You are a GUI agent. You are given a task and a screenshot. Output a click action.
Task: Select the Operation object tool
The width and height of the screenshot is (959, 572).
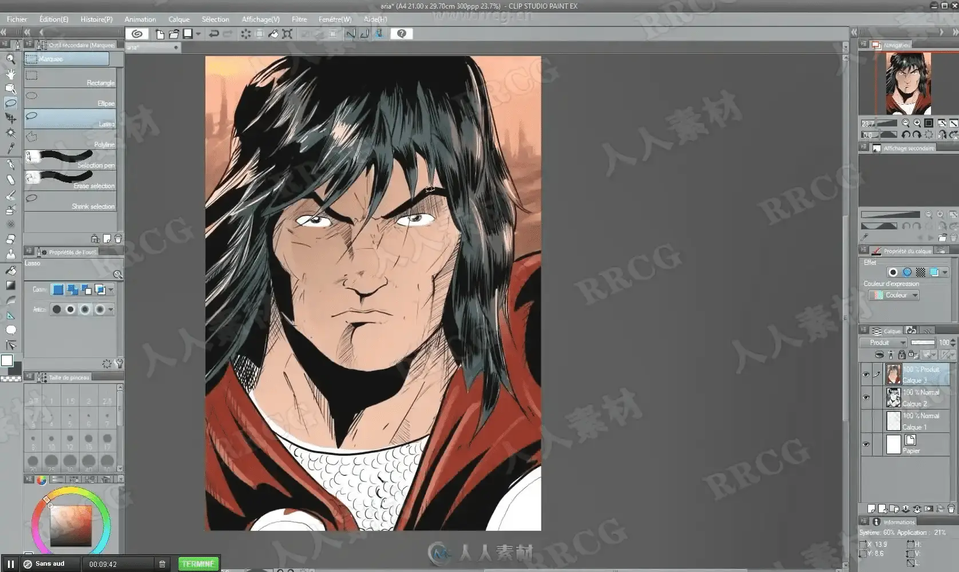(10, 89)
